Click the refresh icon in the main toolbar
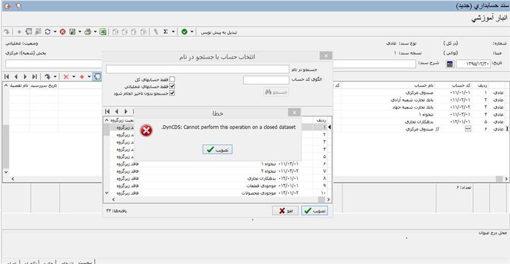Image resolution: width=510 pixels, height=264 pixels. (x=48, y=31)
